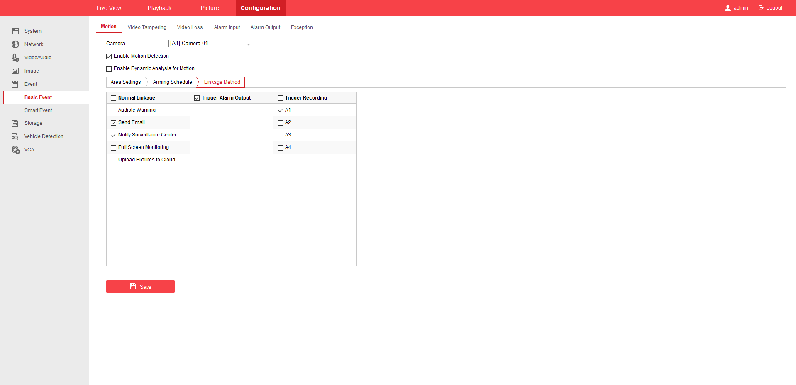Switch to the Video Tampering tab
796x385 pixels.
point(147,27)
